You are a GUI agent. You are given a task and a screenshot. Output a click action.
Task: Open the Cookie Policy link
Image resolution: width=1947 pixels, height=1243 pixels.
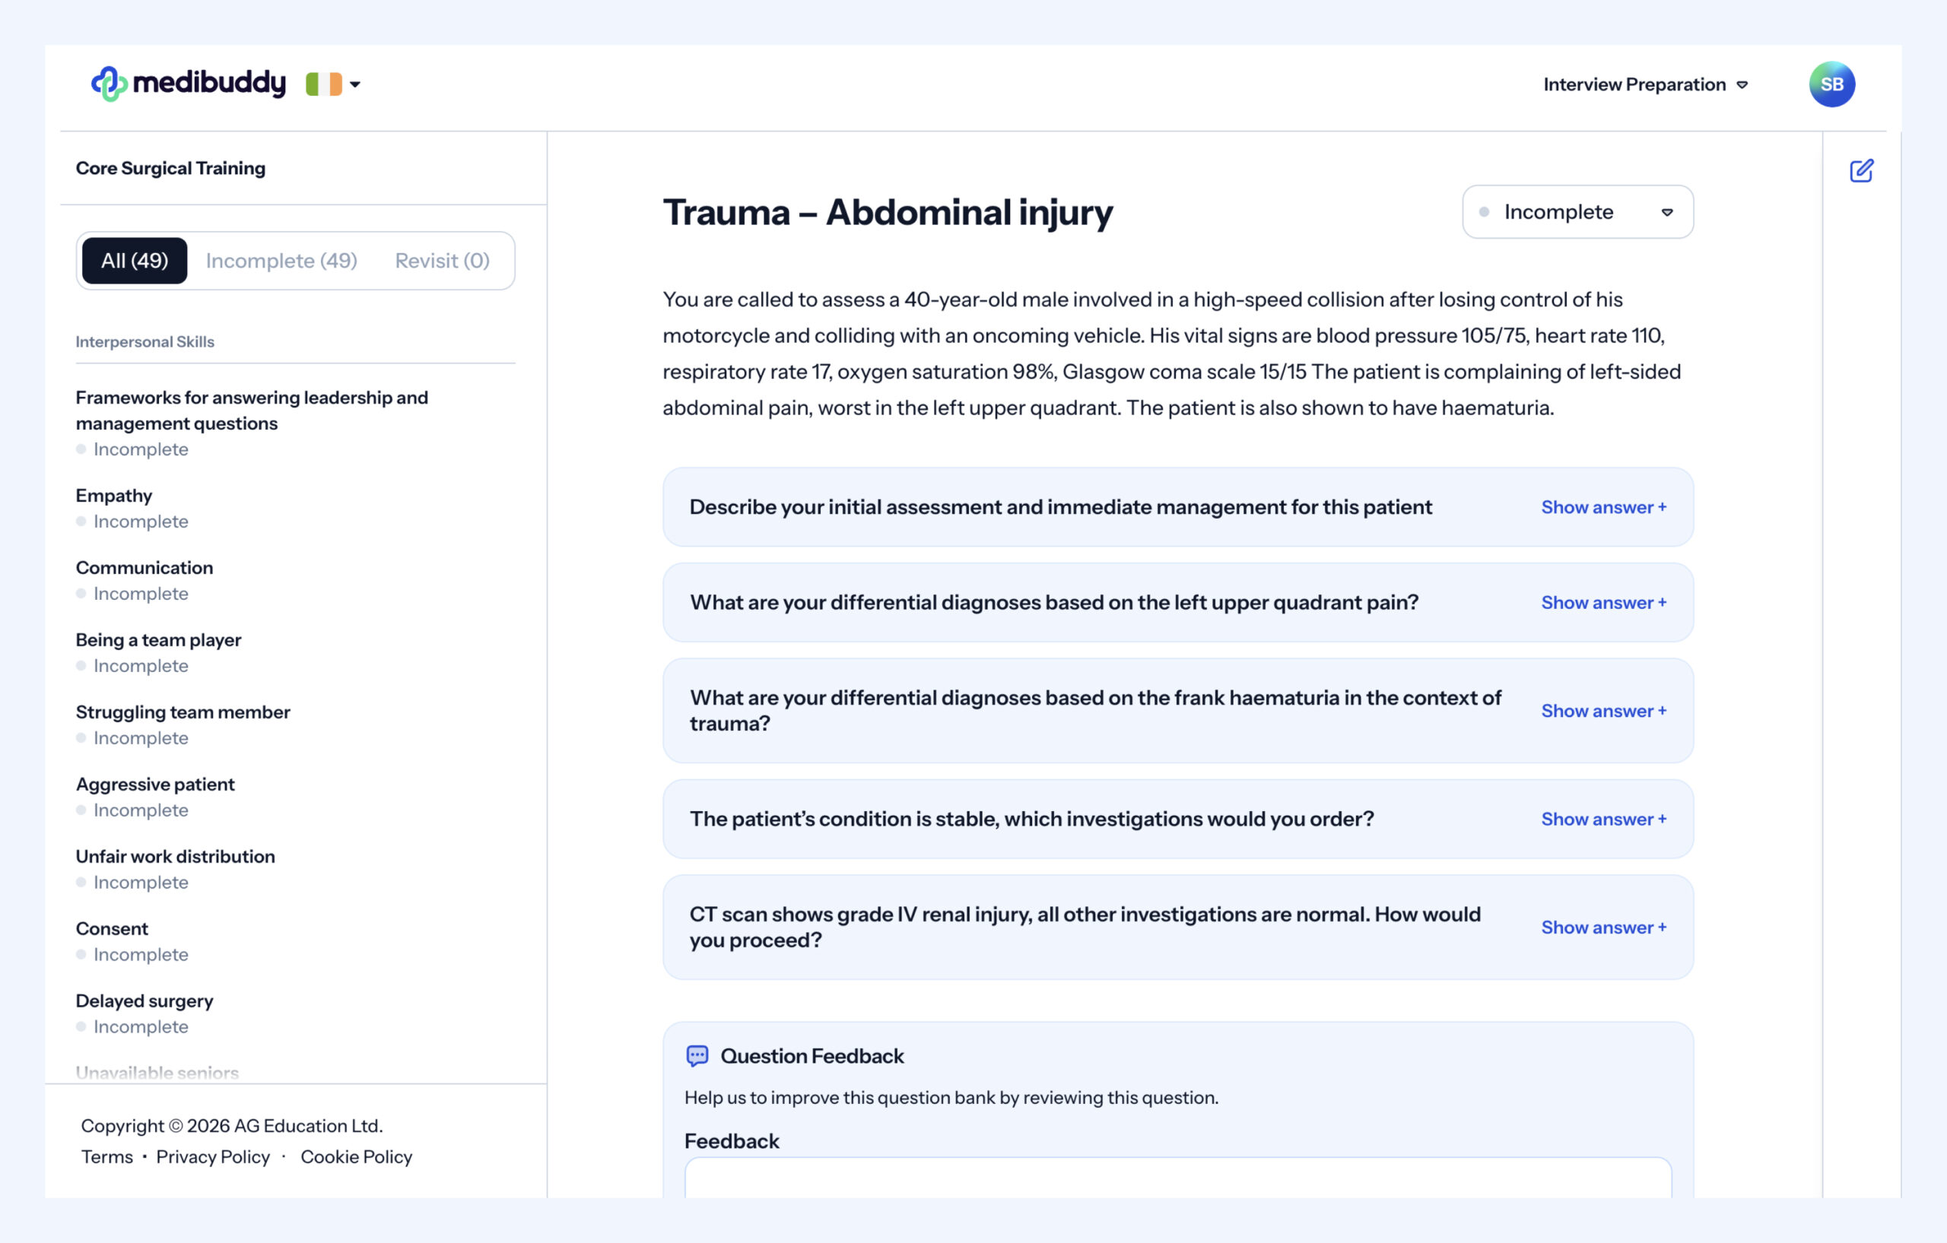[356, 1156]
